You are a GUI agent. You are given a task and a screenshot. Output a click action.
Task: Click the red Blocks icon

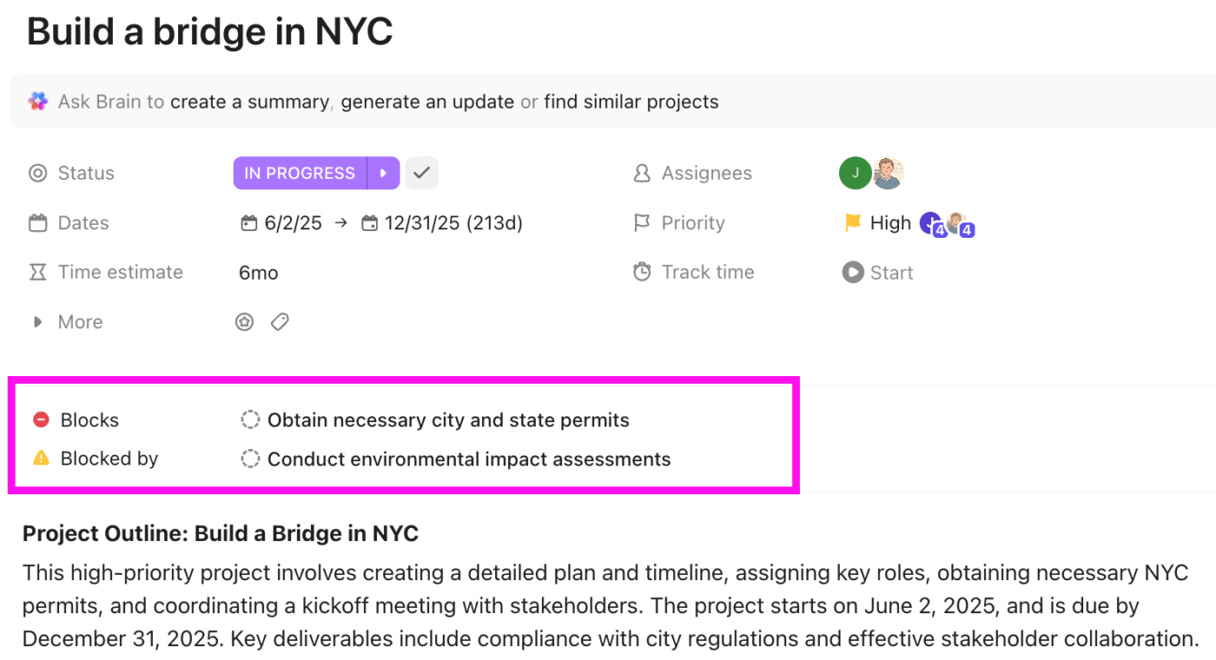coord(40,419)
